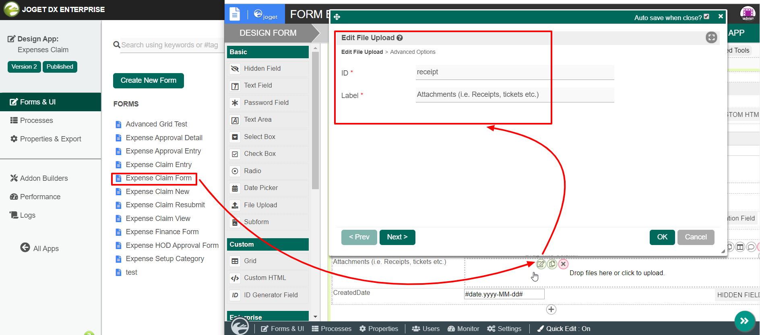This screenshot has width=760, height=335.
Task: Open Forms & UI in the left sidebar
Action: click(x=51, y=102)
